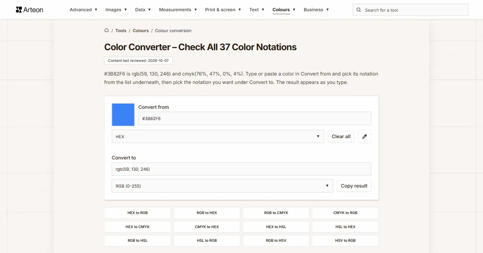Select the HSV to RGB shortcut
483x253 pixels.
click(x=345, y=241)
